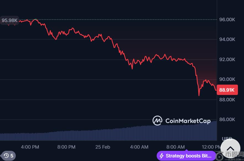Click the scroll-to-top chevron button
Screen dimensions: 244x161
[x=230, y=149]
